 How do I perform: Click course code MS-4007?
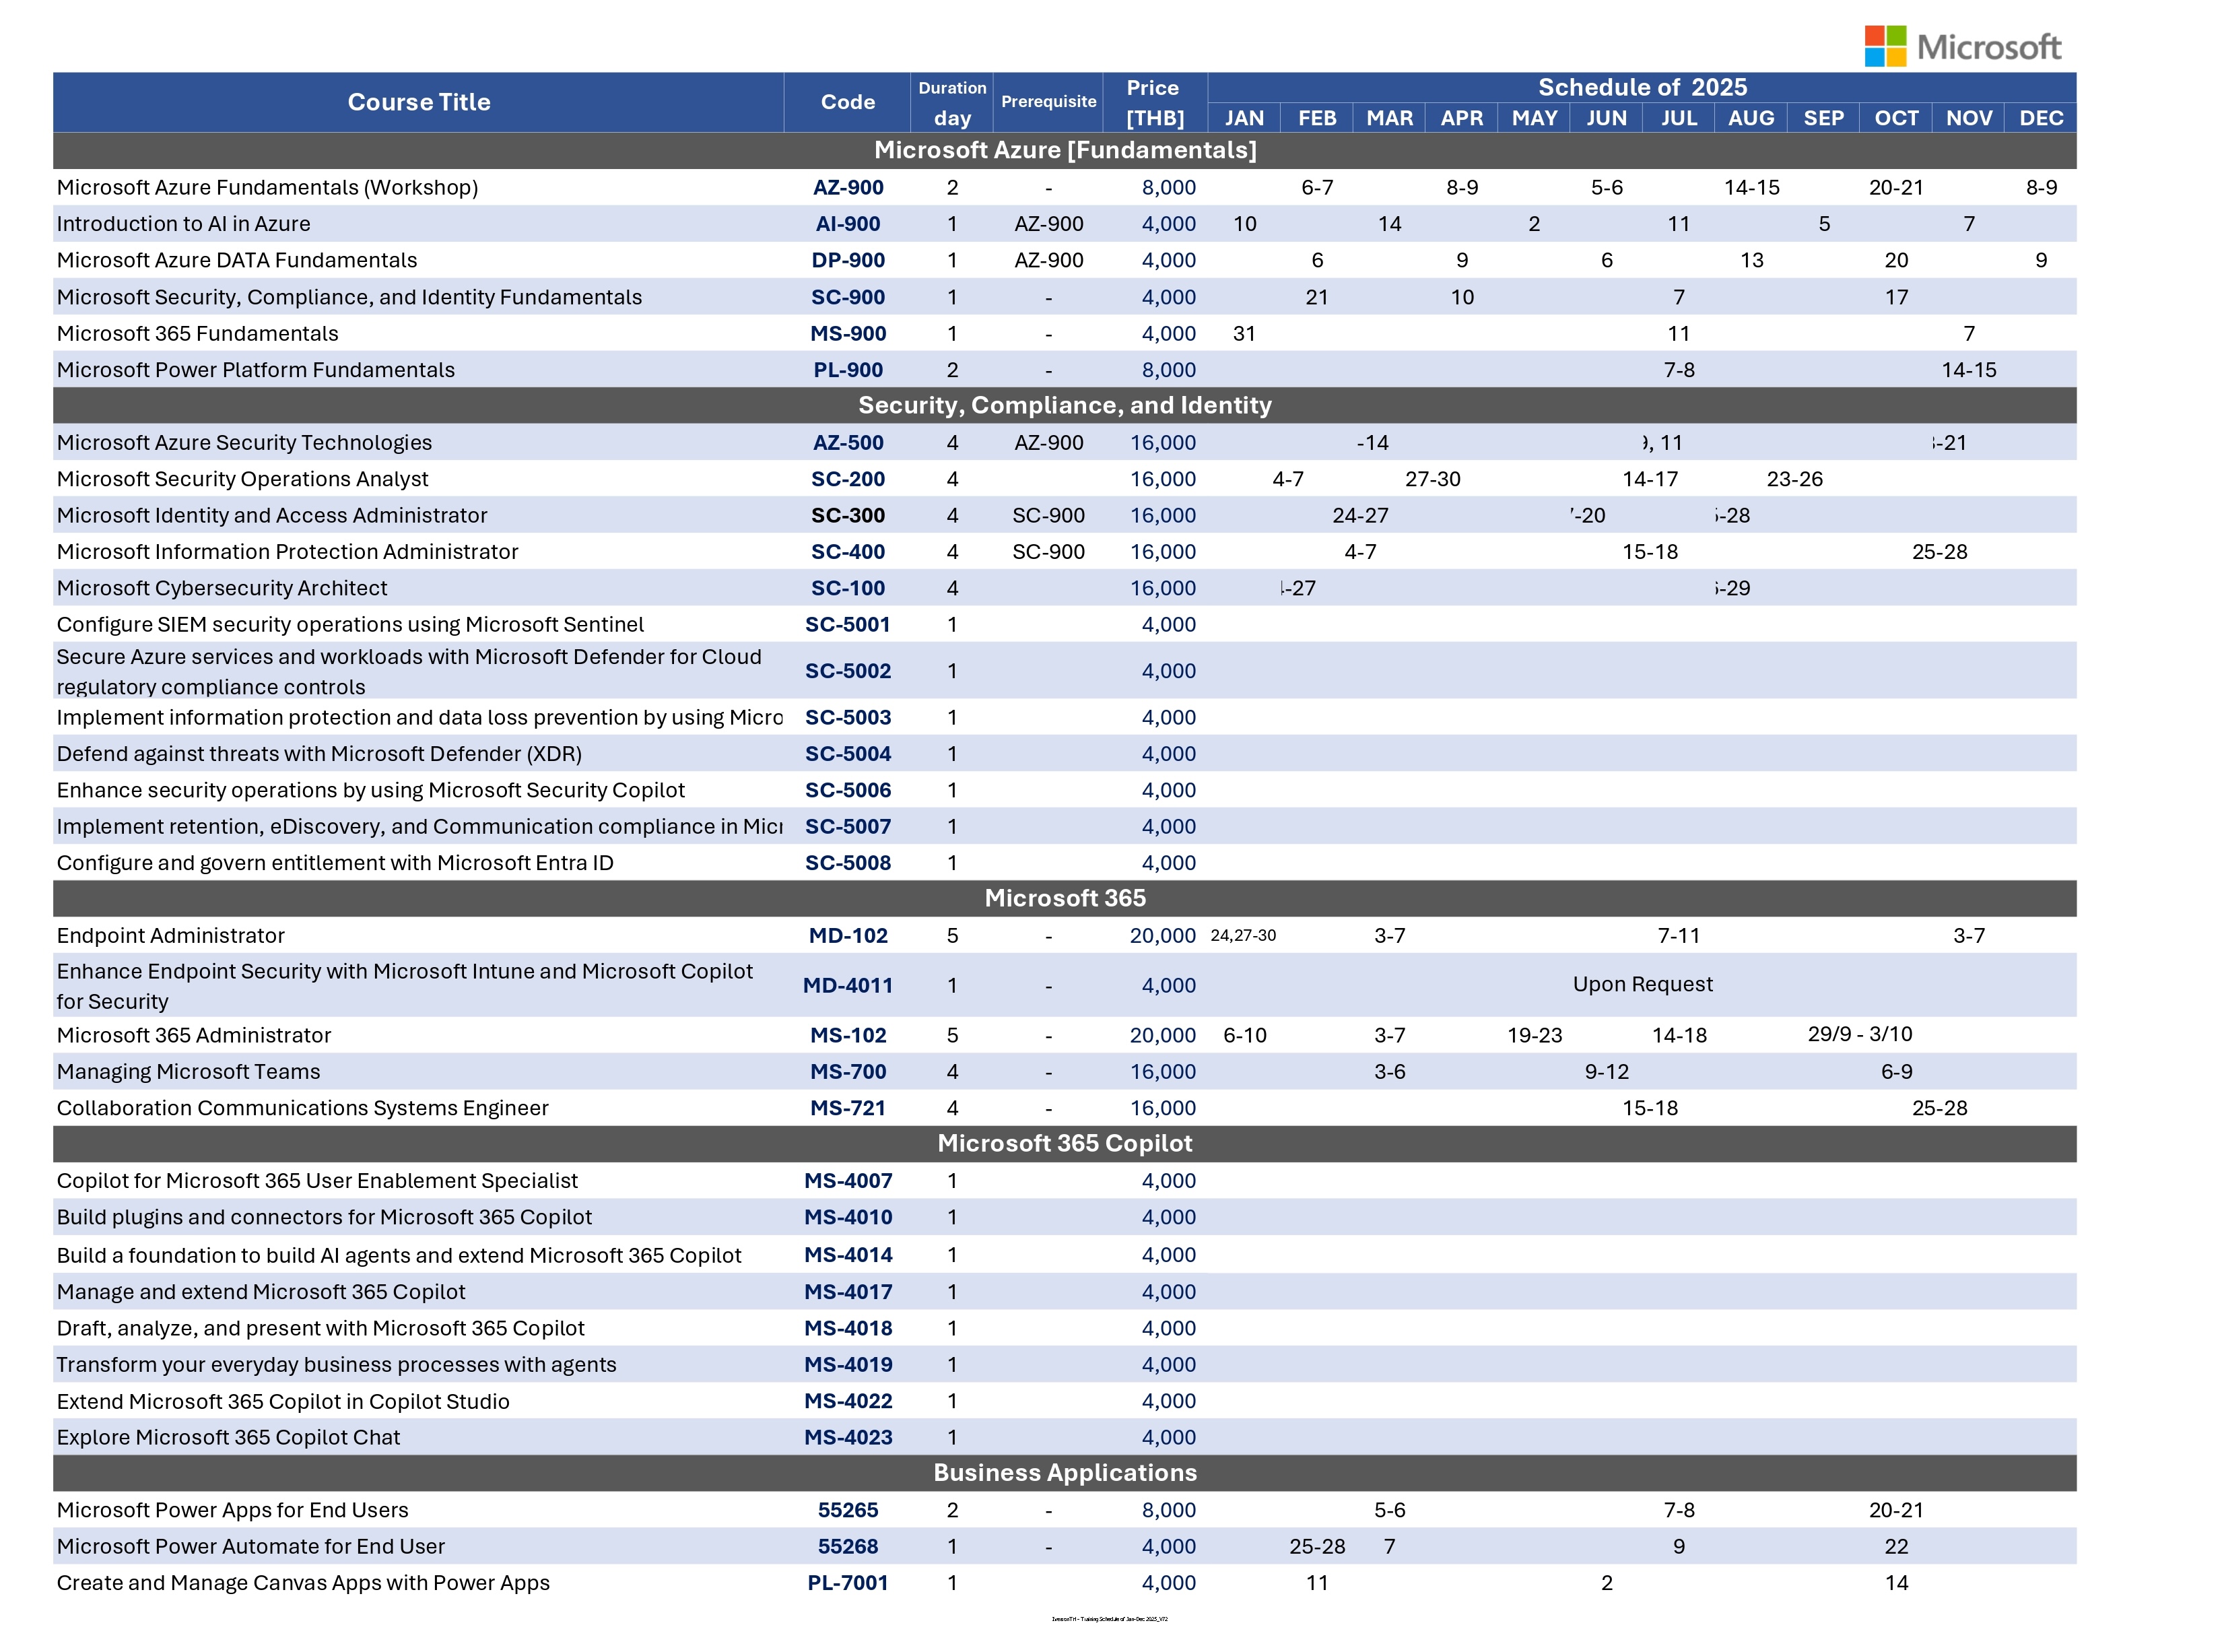[848, 1181]
